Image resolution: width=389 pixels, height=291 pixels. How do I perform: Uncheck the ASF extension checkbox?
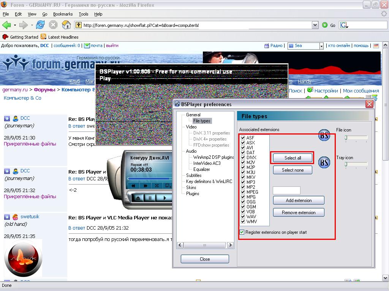click(243, 138)
